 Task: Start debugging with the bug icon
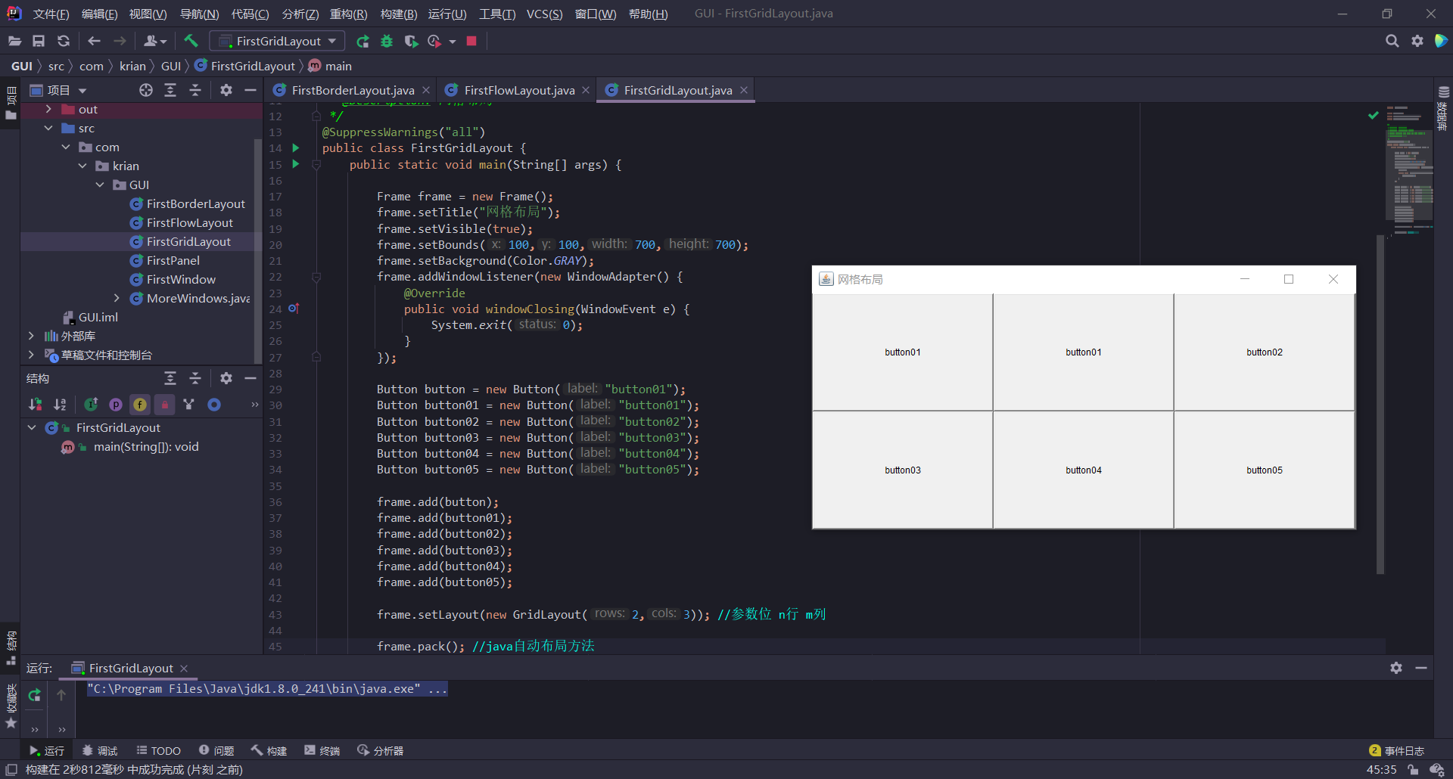pos(387,41)
